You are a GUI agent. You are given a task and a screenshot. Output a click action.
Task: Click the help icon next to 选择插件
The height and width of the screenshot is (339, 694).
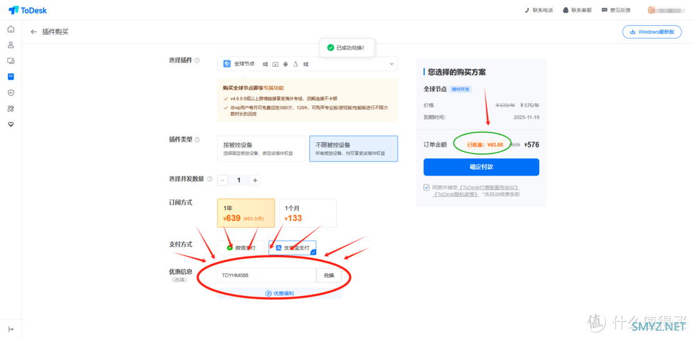click(197, 60)
